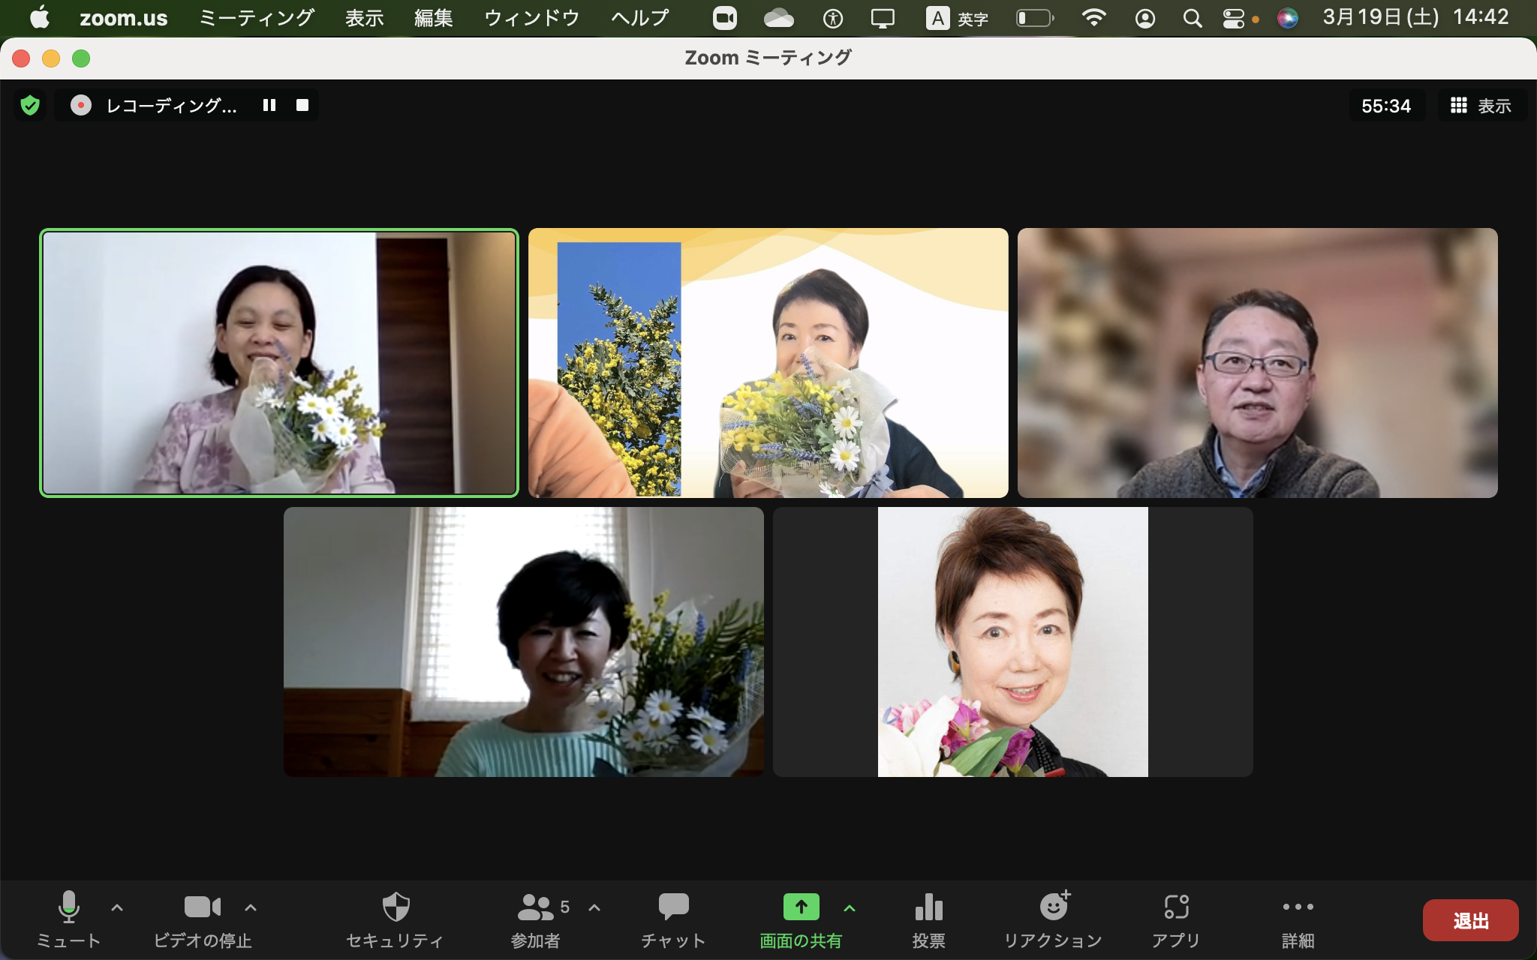Open the ウィンドウ menu
The height and width of the screenshot is (960, 1537).
tap(532, 18)
